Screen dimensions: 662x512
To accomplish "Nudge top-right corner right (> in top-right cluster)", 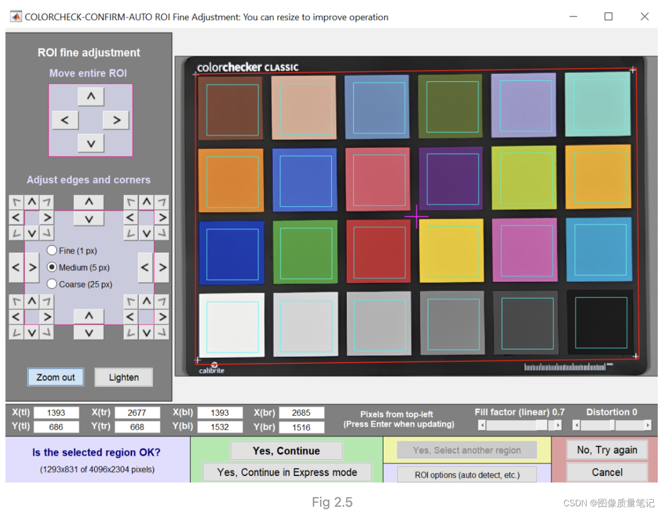I will click(x=161, y=217).
